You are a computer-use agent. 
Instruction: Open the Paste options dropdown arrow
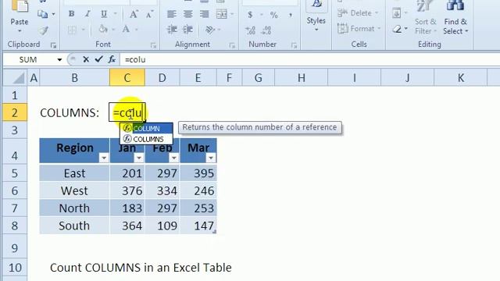click(x=20, y=31)
